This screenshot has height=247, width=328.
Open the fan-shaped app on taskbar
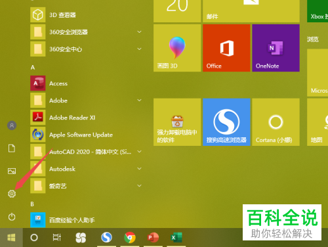81,237
